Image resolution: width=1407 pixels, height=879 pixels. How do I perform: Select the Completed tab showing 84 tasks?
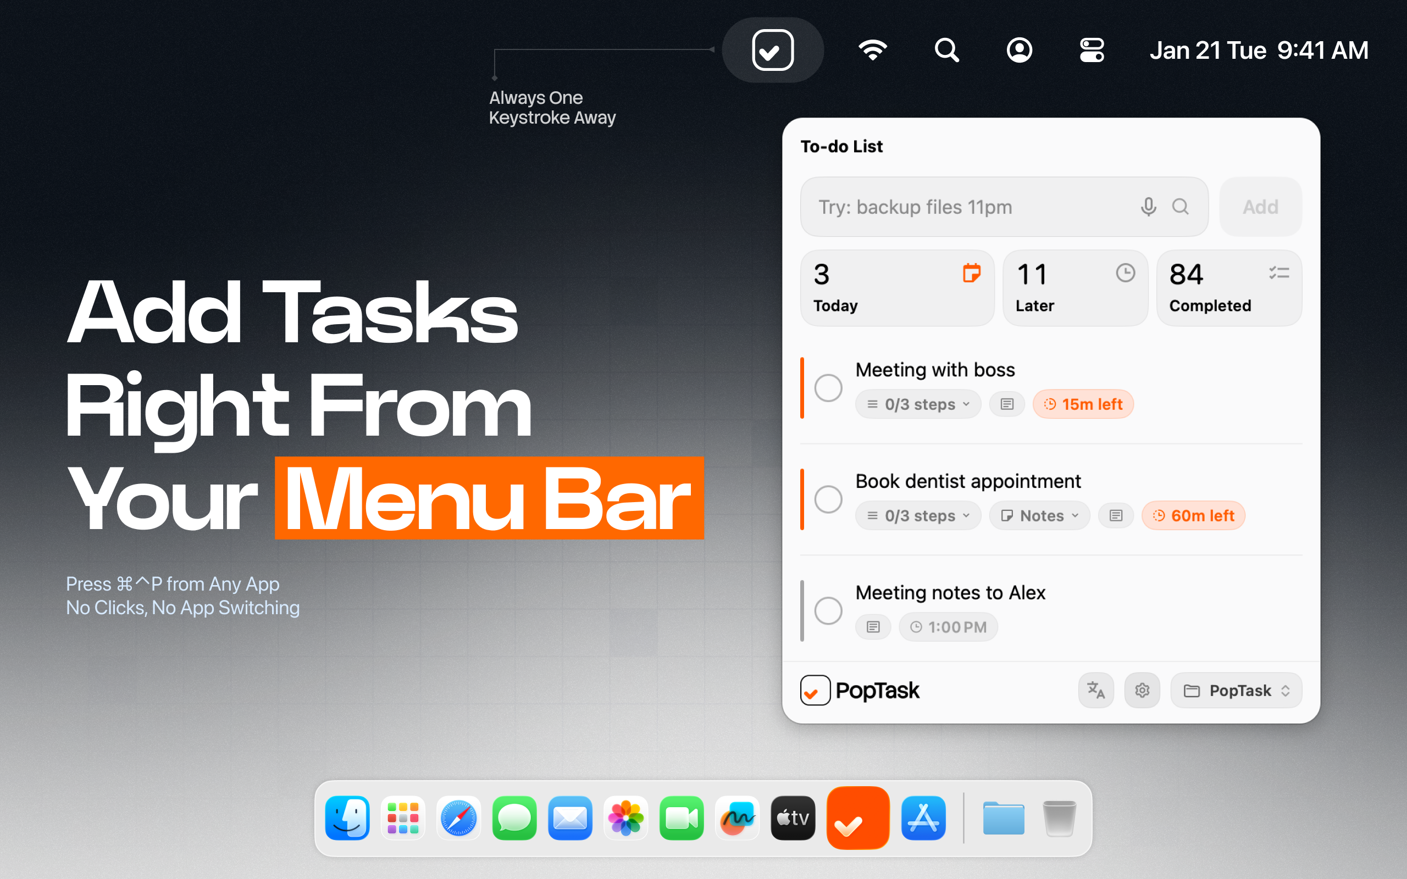pos(1229,288)
